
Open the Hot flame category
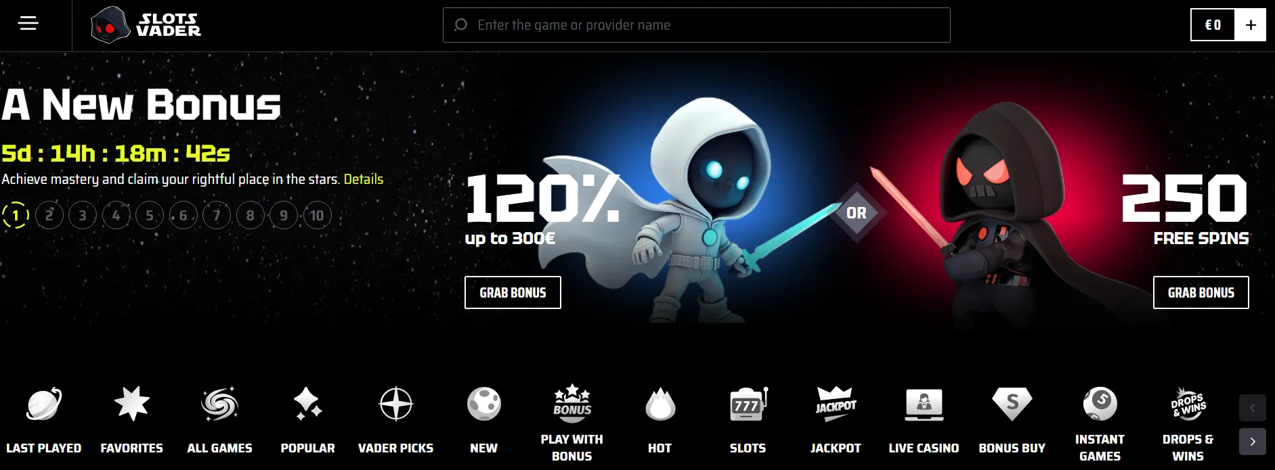click(660, 404)
